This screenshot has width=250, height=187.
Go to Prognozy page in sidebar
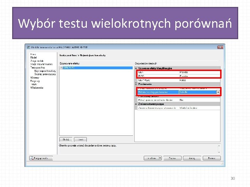[x=35, y=81]
